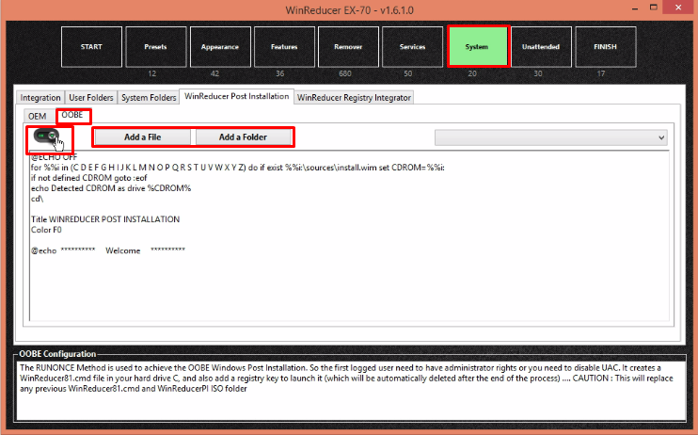Click the Add a Folder button

(243, 137)
